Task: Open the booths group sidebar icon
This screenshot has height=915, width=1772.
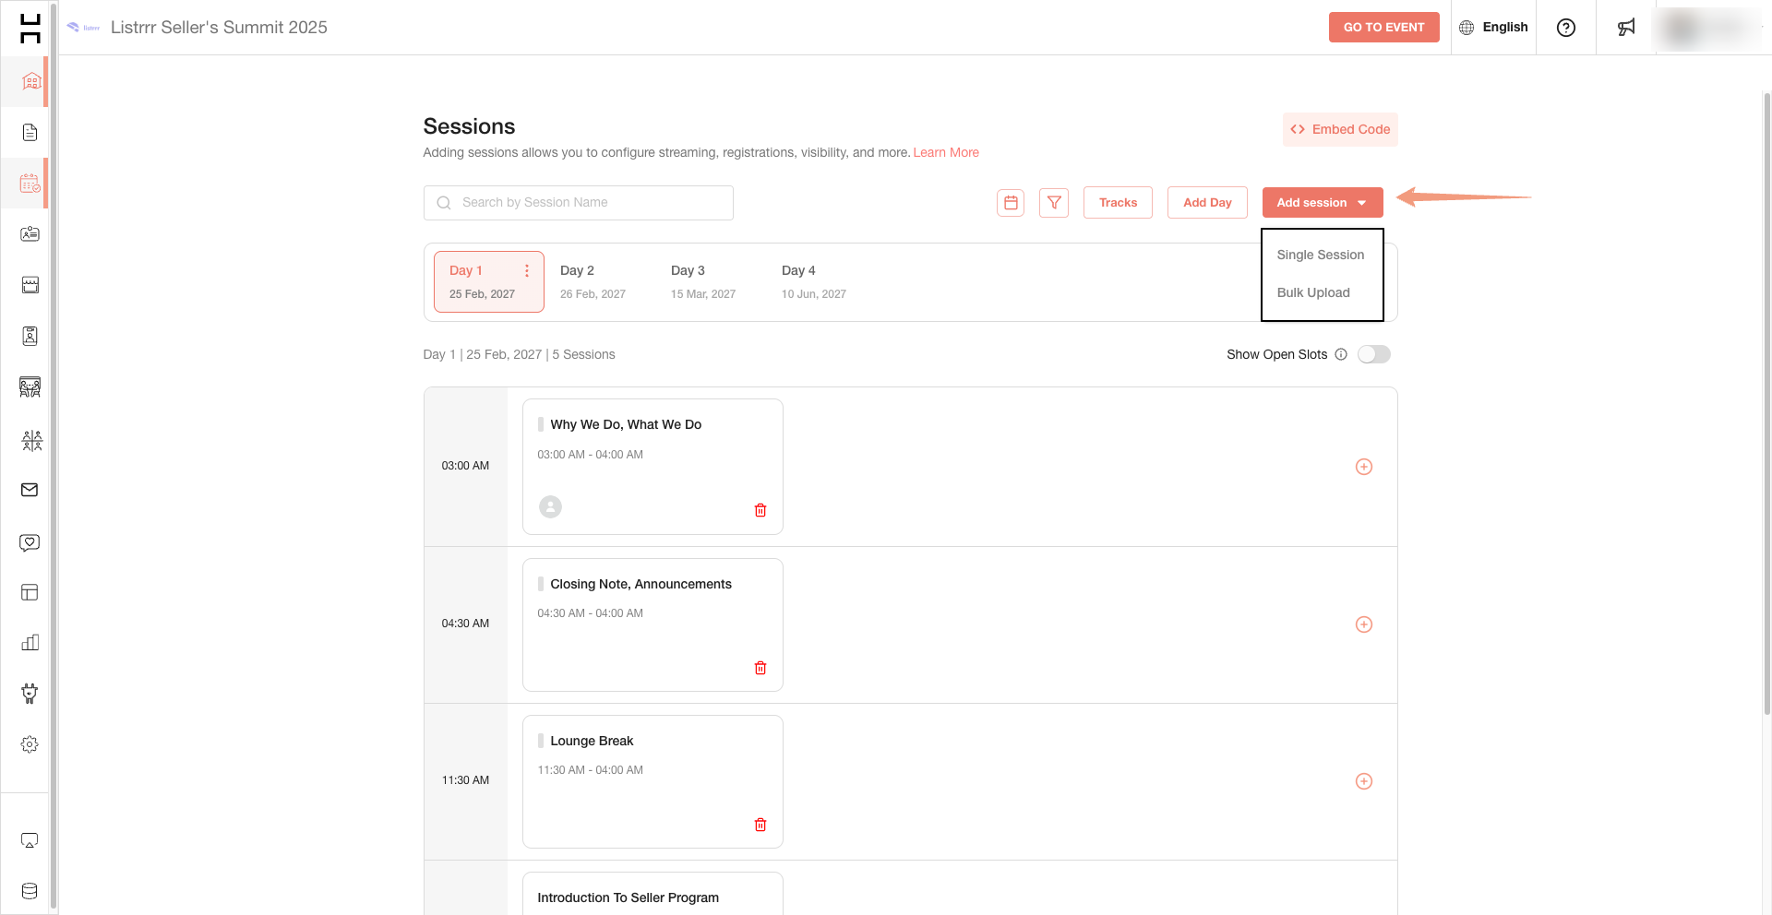Action: [30, 387]
